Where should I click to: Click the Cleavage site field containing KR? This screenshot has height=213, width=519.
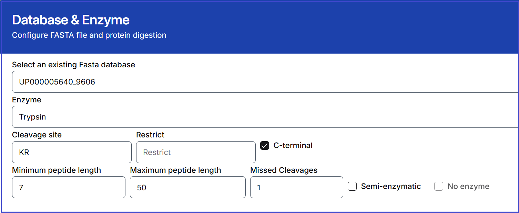(x=72, y=152)
